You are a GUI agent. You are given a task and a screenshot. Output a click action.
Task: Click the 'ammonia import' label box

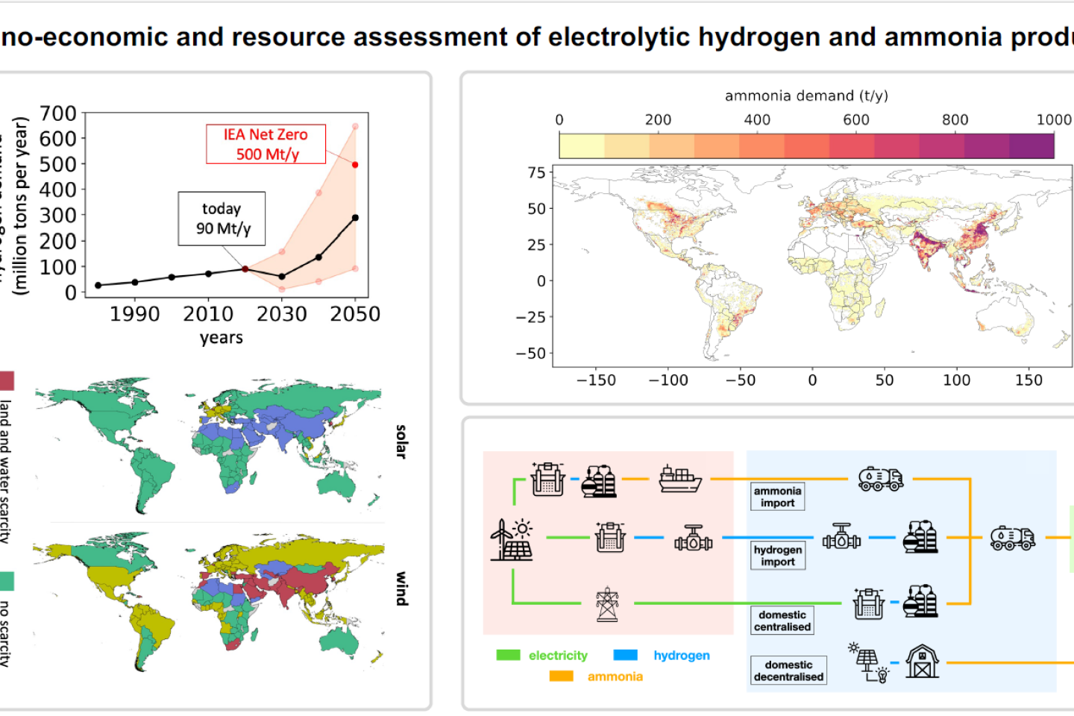coord(778,497)
